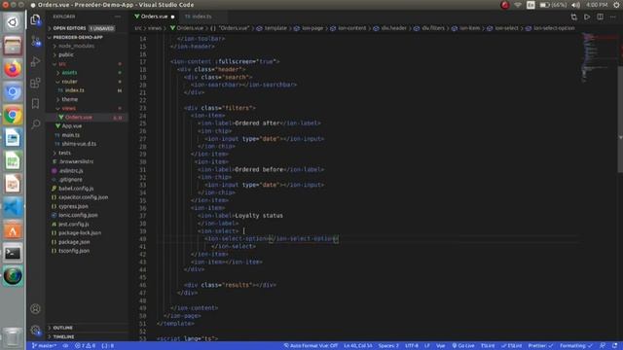Open system settings gear in top panel

616,5
